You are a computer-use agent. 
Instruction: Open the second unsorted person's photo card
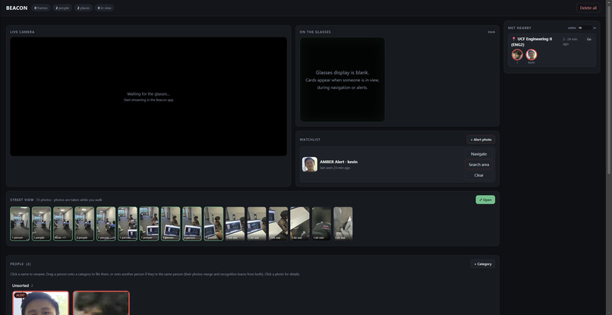[101, 303]
